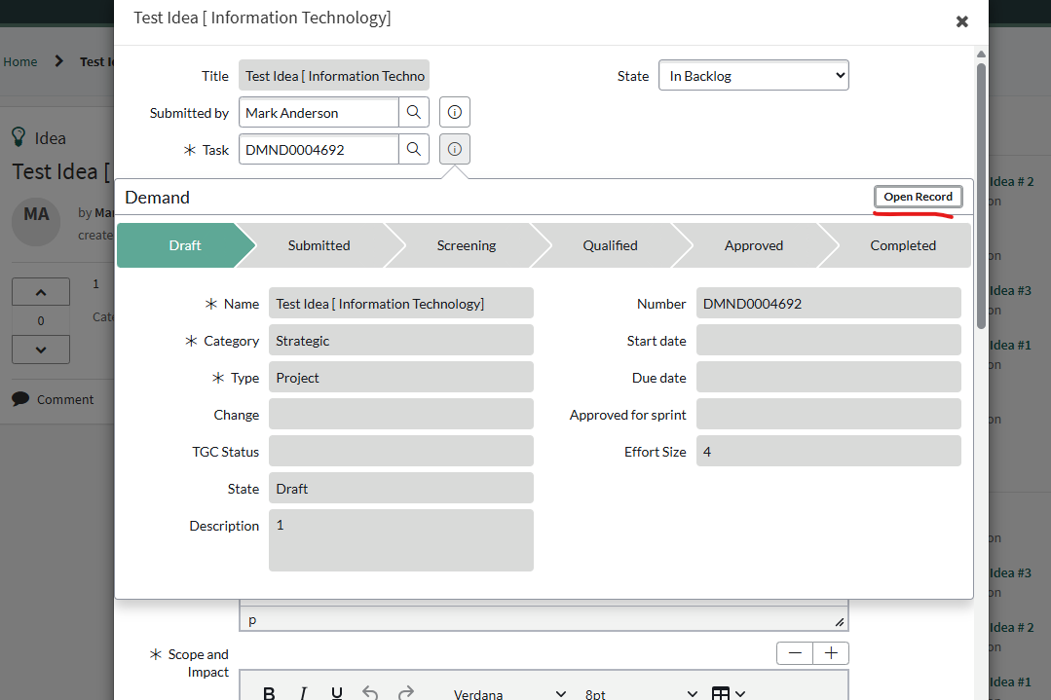1051x700 pixels.
Task: Select the Qualified stage
Action: 610,245
